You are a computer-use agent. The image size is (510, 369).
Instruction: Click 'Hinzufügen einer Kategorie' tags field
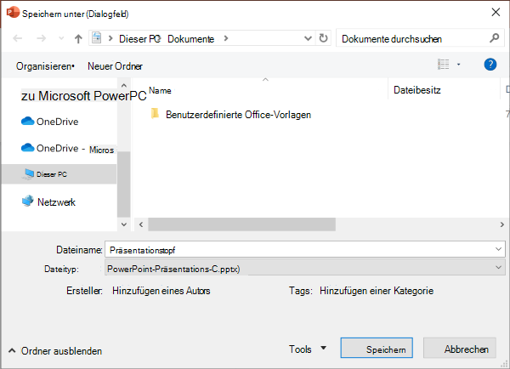[377, 291]
